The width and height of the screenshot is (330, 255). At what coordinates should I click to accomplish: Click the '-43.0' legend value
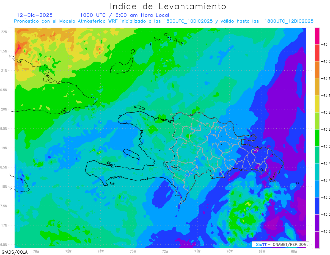326,61
